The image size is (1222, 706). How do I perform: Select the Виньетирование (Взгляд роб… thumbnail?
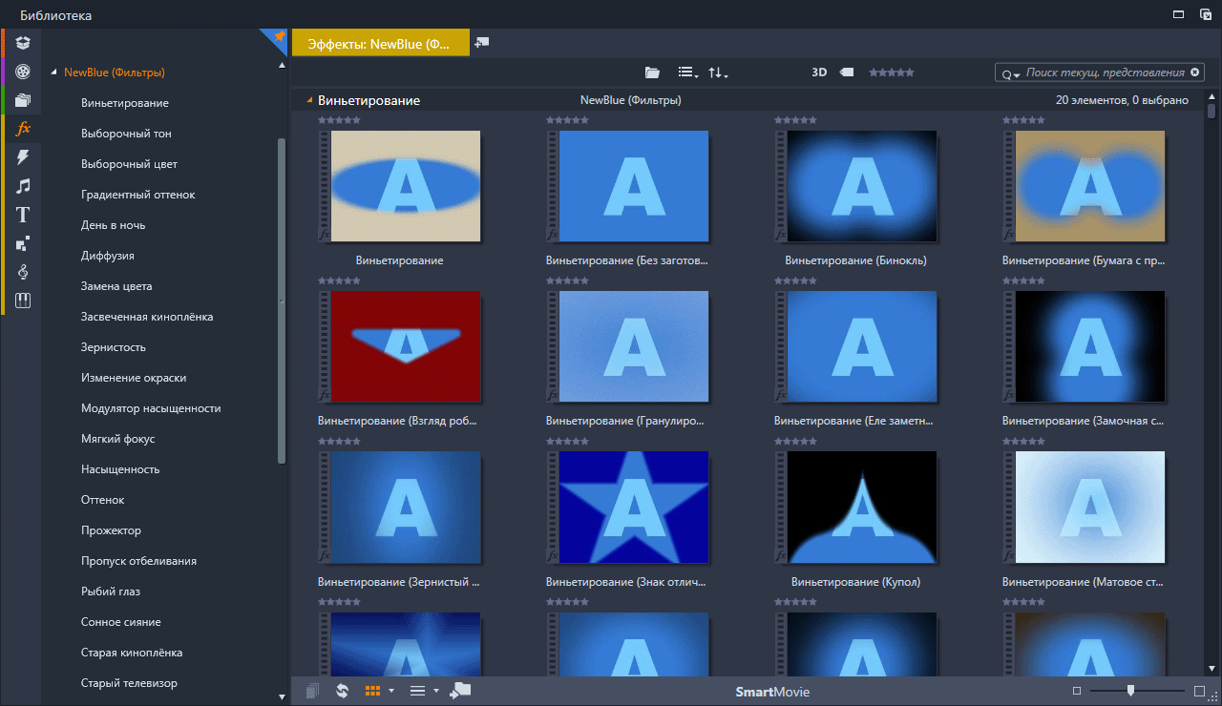pos(405,346)
